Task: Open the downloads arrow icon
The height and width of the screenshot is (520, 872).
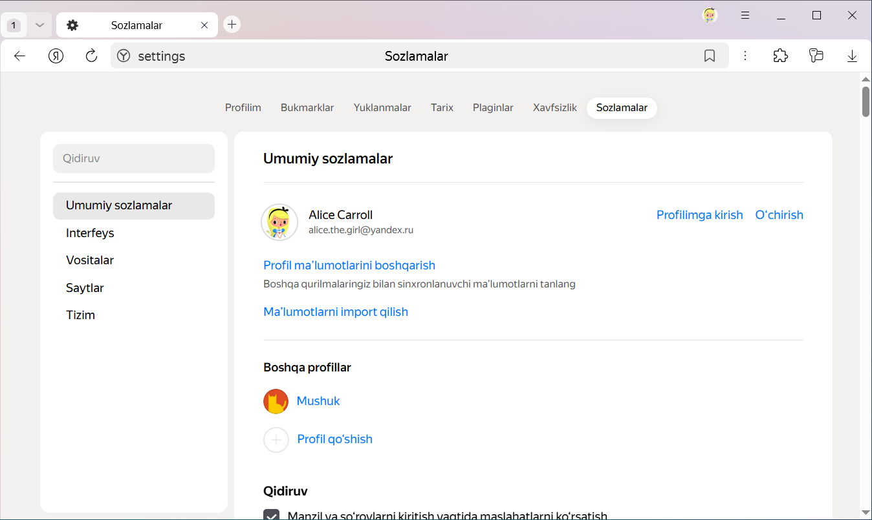Action: (x=852, y=56)
